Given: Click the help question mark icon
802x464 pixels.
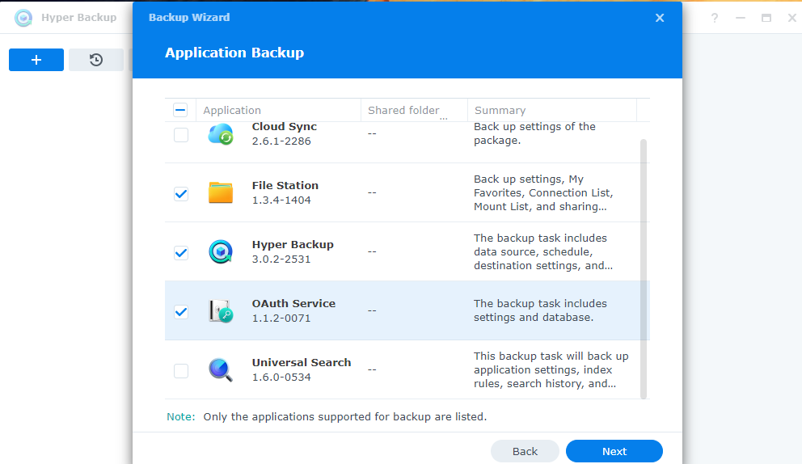Looking at the screenshot, I should tap(715, 18).
